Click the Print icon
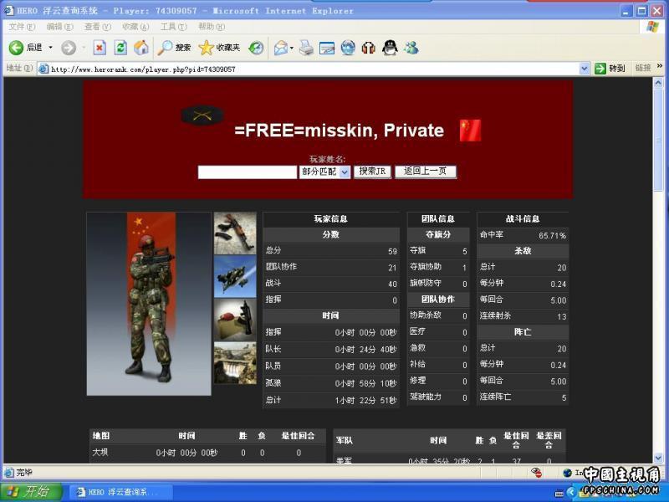The image size is (669, 502). point(306,48)
